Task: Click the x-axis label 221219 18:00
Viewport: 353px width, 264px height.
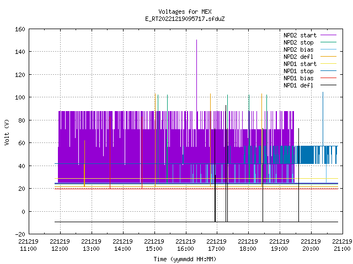Action: coord(248,245)
